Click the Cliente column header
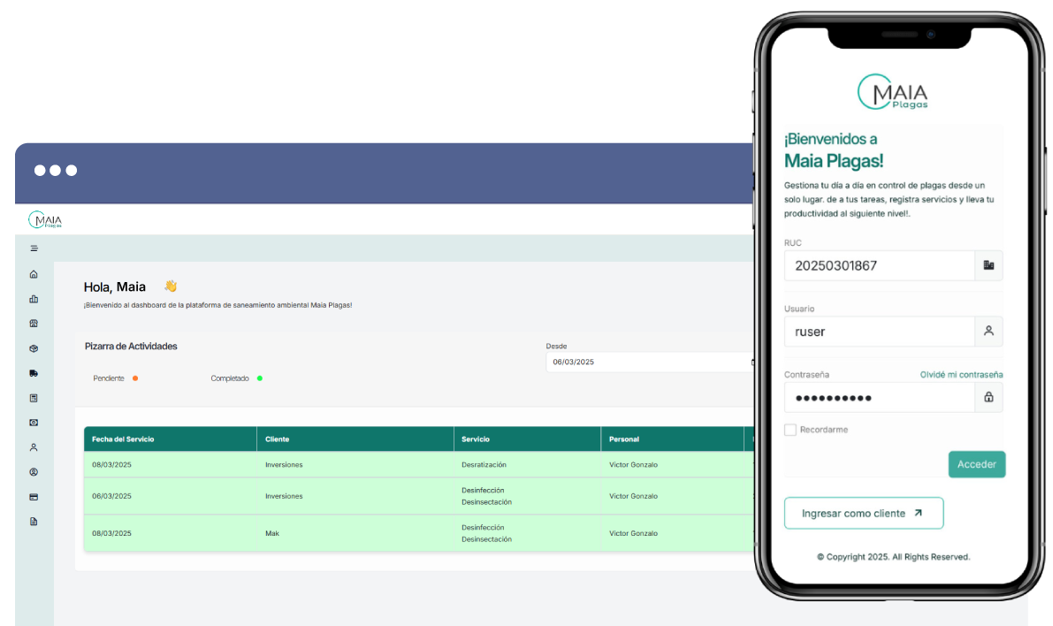The width and height of the screenshot is (1053, 626). point(278,439)
